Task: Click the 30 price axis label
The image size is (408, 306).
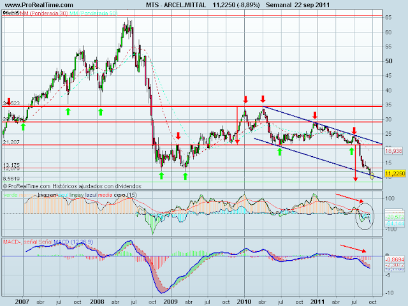Action: (x=388, y=119)
